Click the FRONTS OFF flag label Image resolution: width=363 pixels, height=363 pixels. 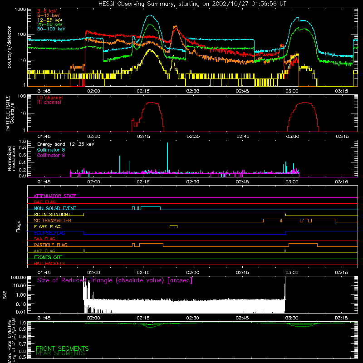pos(48,257)
